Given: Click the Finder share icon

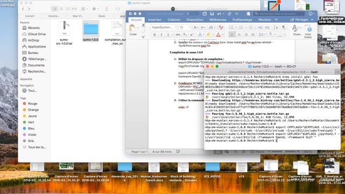Looking at the screenshot, I should [x=107, y=9].
